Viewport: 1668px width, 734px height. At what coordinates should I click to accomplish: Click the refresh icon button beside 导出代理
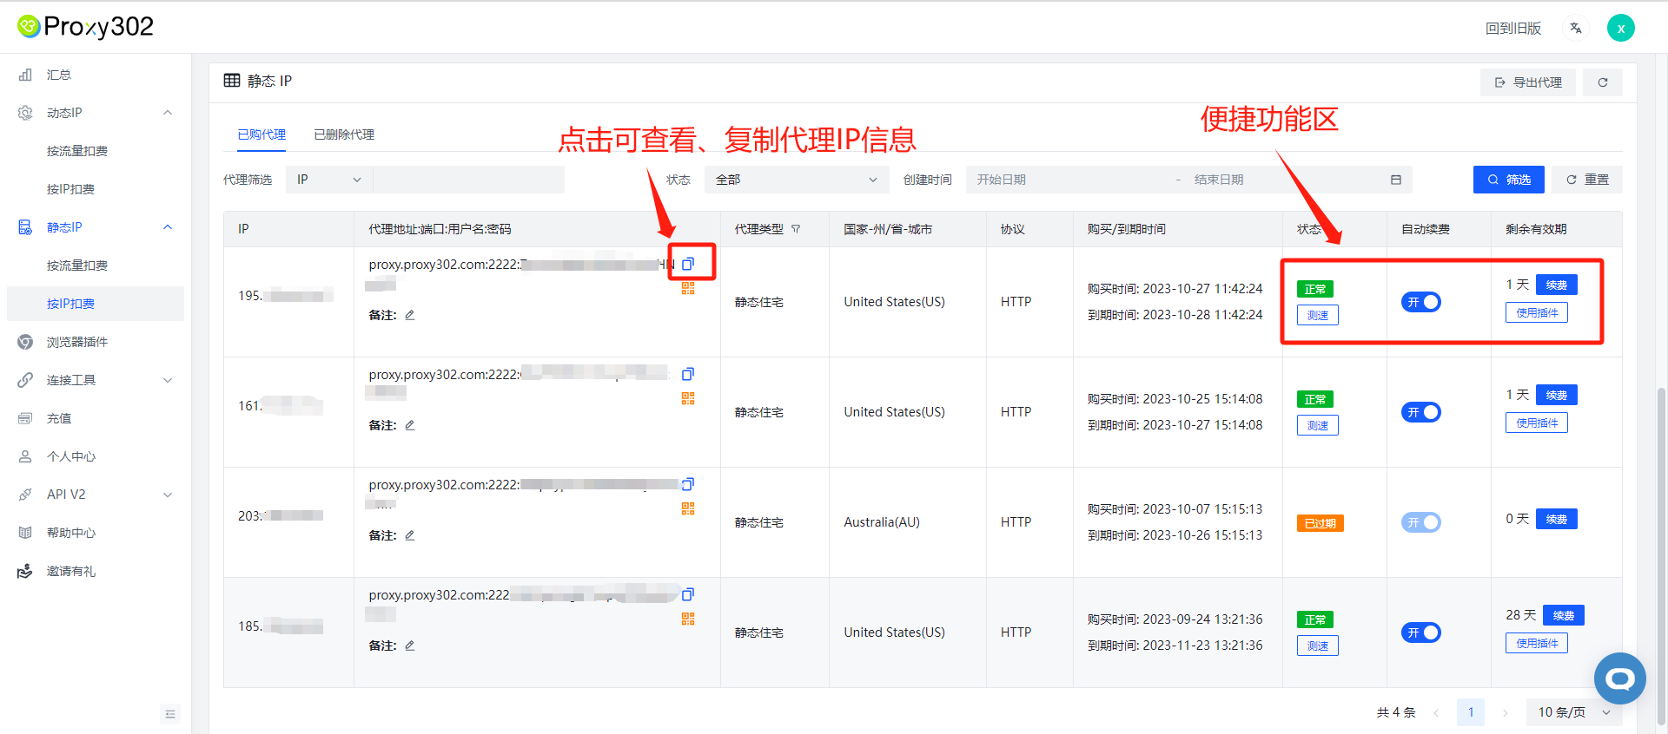1603,82
